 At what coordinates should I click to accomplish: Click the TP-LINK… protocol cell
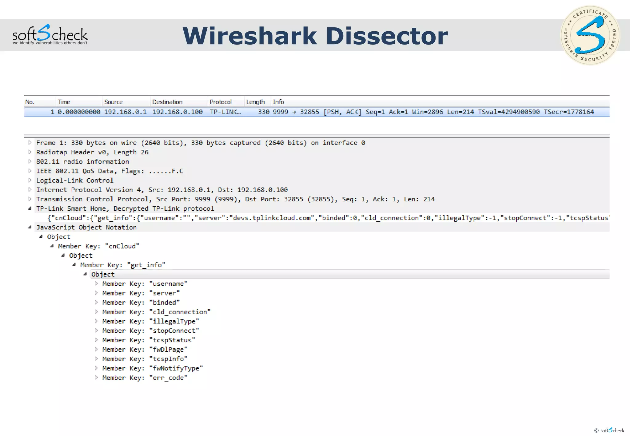(x=225, y=112)
